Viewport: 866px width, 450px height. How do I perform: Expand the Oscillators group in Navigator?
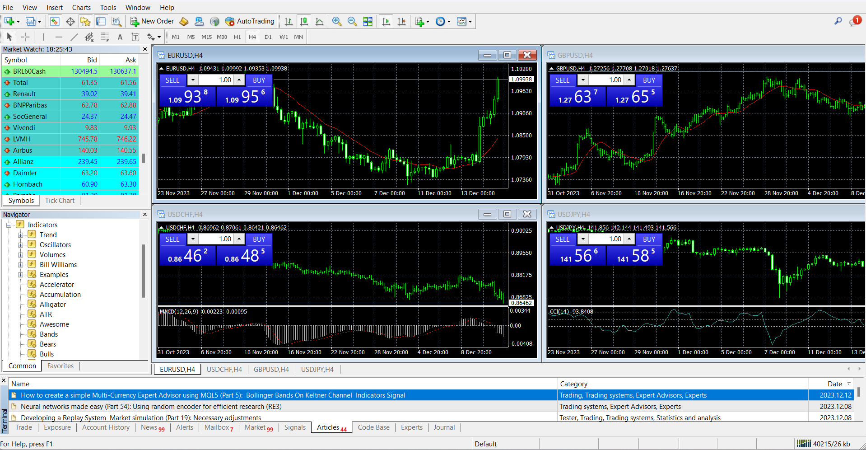(x=20, y=244)
